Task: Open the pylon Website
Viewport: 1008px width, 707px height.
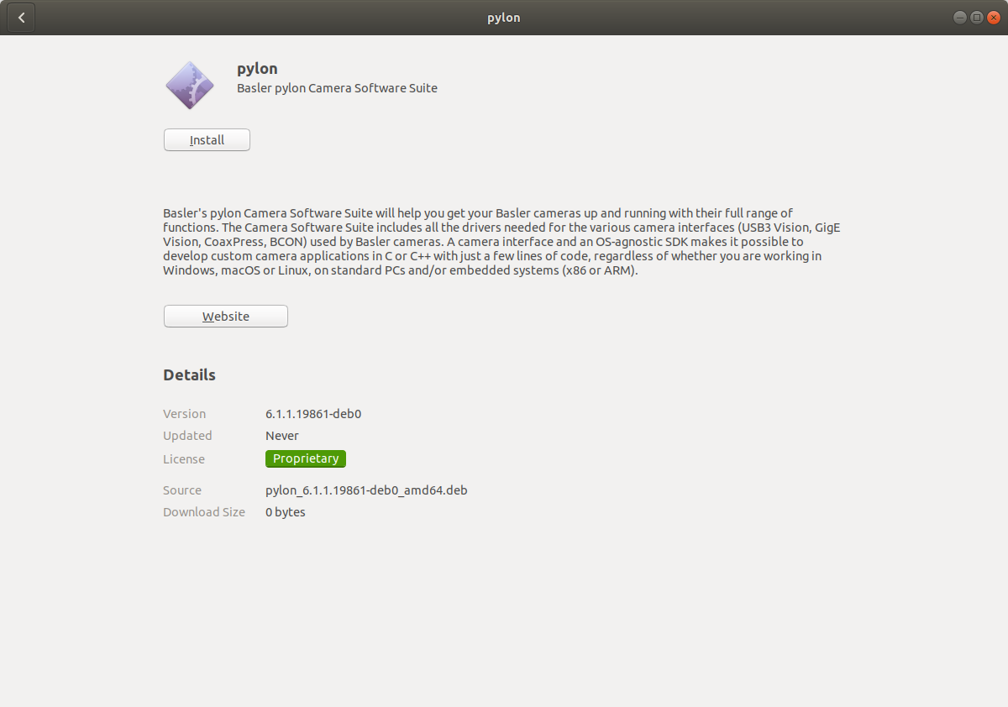Action: (x=225, y=316)
